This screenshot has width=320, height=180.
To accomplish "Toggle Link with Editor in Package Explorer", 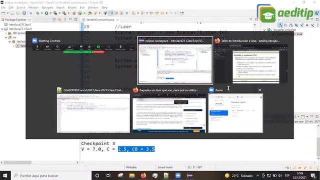I will [59, 19].
